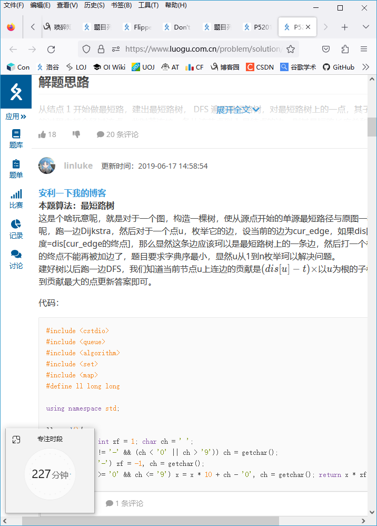Expand full text via 展开全文
Viewport: 377px width, 526px height.
pyautogui.click(x=237, y=110)
